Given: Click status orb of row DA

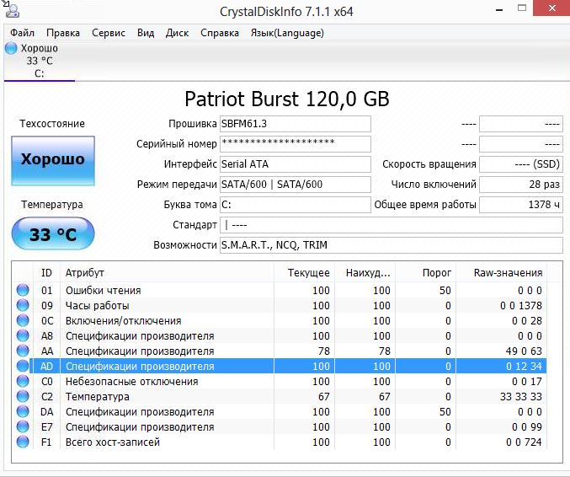Looking at the screenshot, I should (x=23, y=411).
